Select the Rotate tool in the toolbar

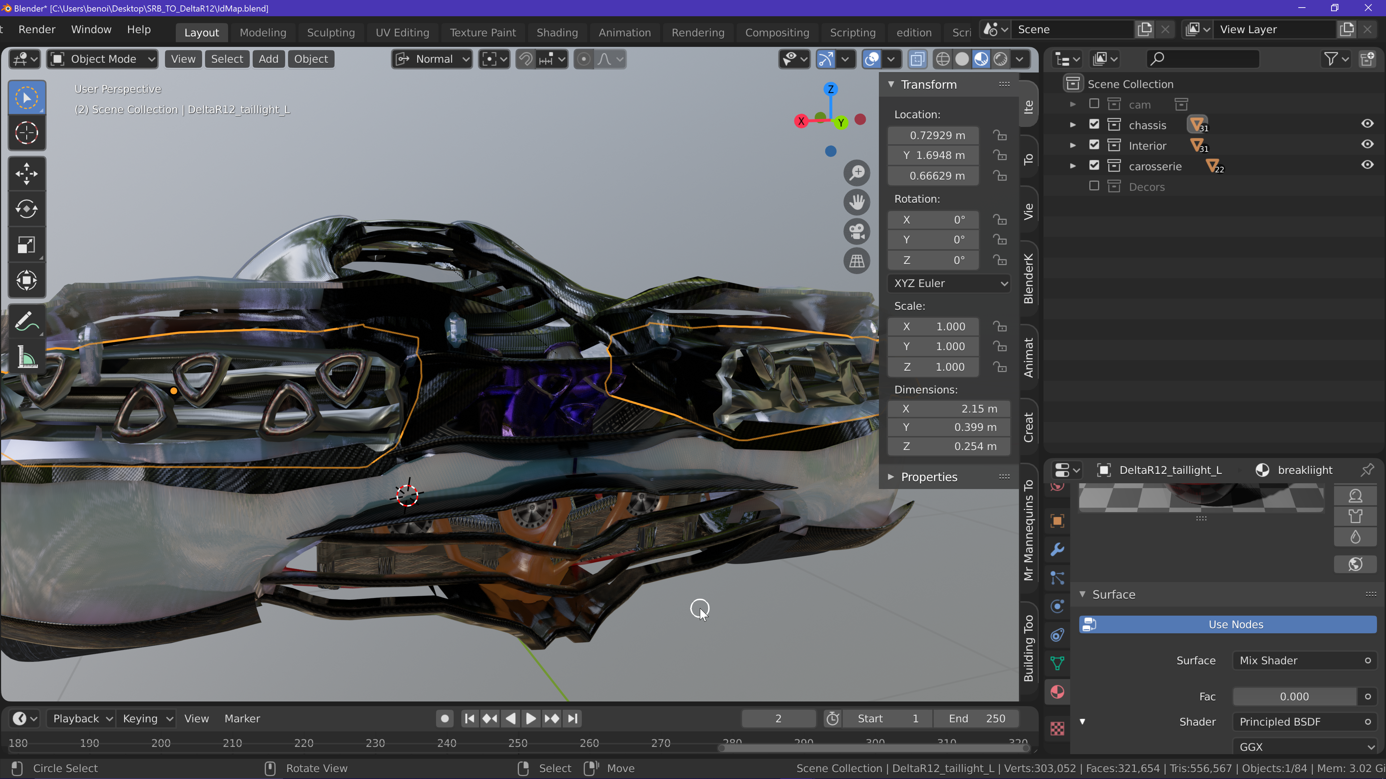tap(26, 209)
